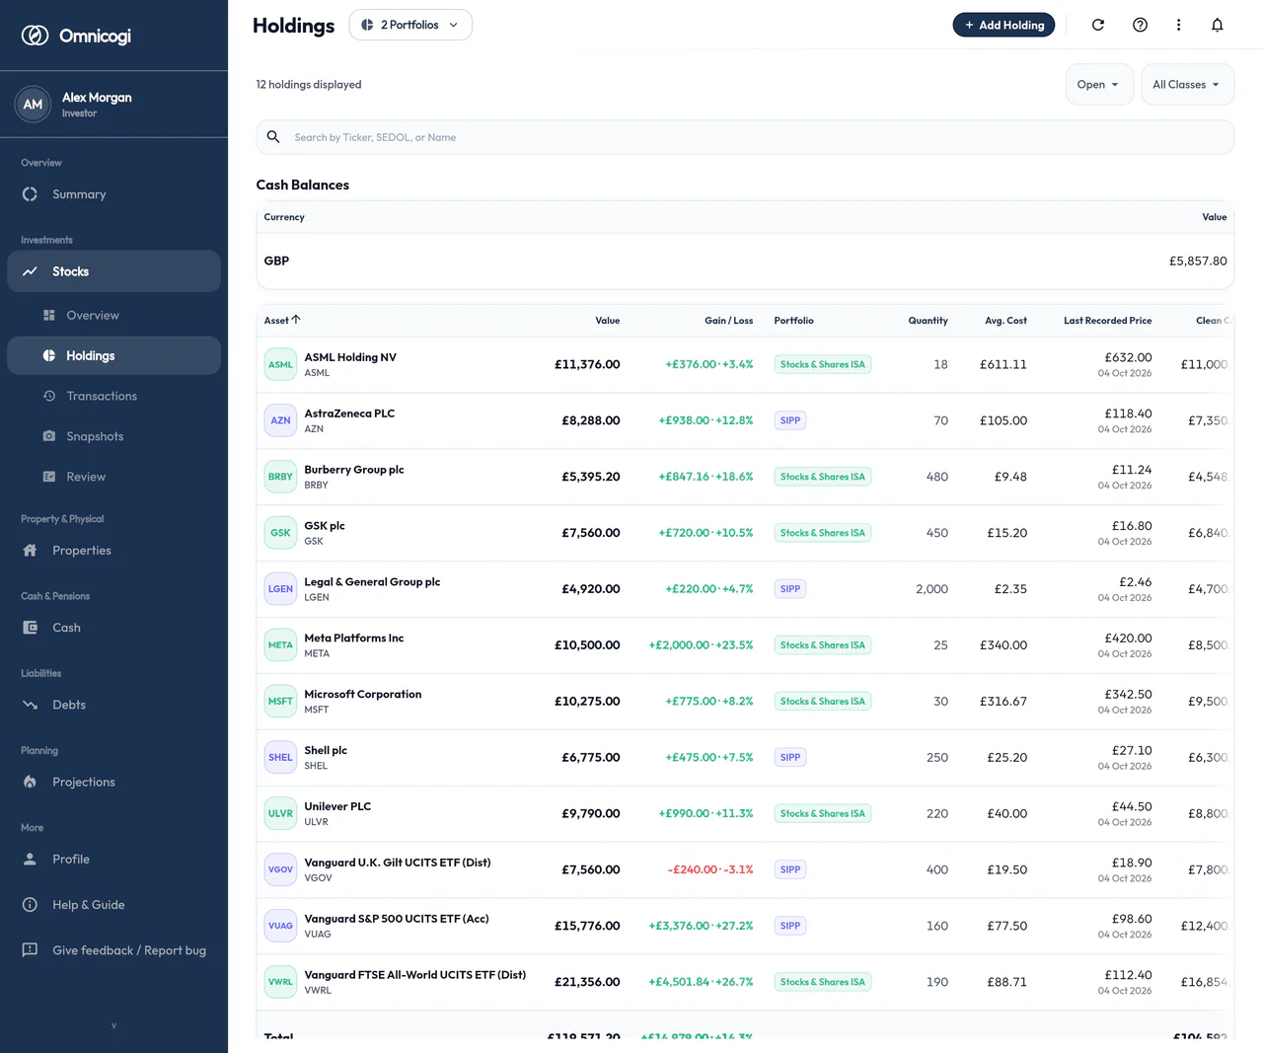Click the Omnicogi logo icon
Image resolution: width=1263 pixels, height=1053 pixels.
[x=36, y=36]
